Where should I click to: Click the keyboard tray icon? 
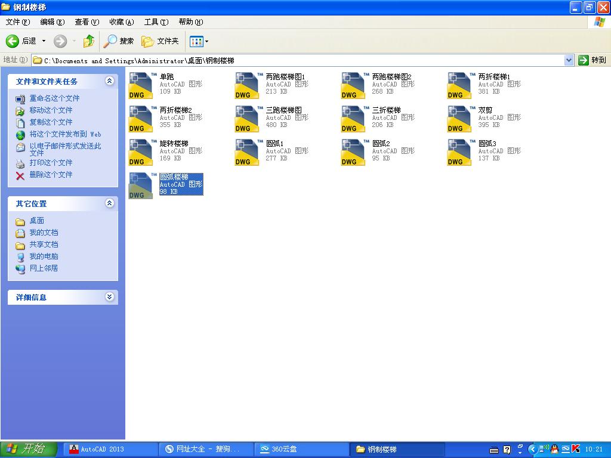494,450
